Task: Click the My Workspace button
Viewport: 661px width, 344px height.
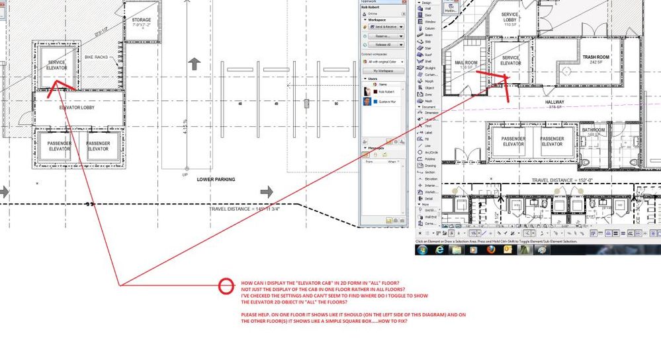Action: pos(383,71)
